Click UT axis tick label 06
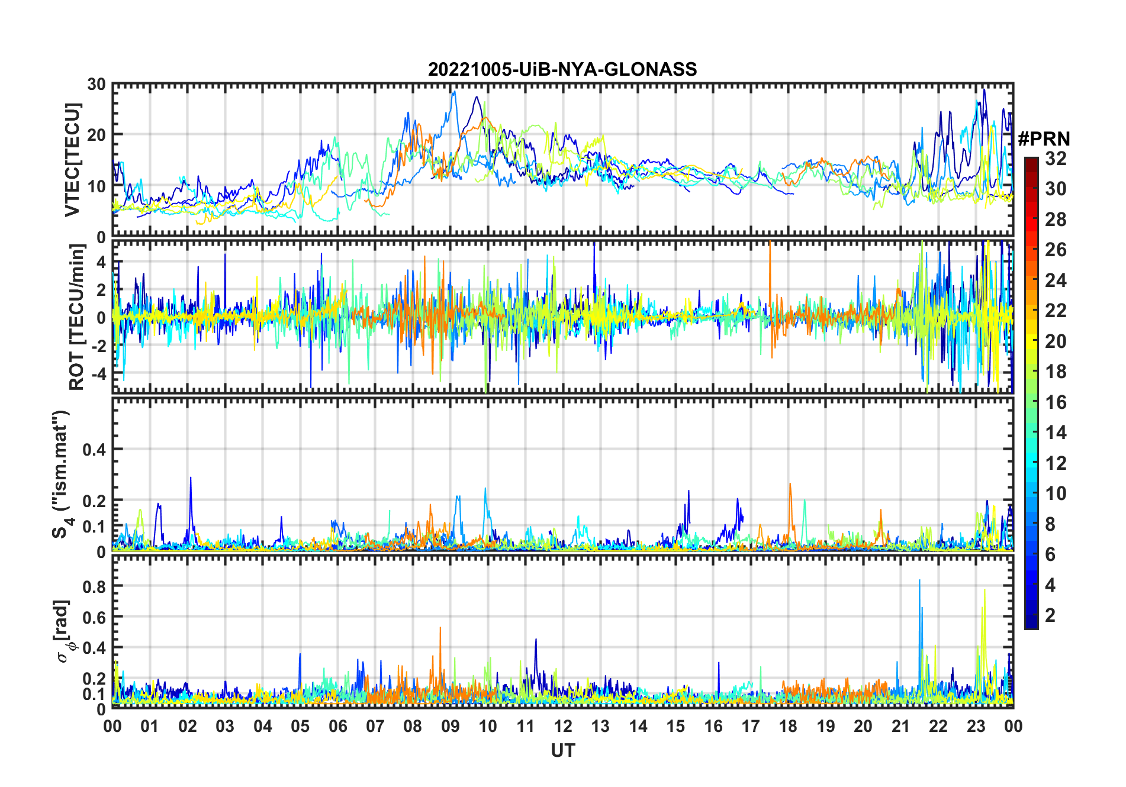 [x=338, y=726]
